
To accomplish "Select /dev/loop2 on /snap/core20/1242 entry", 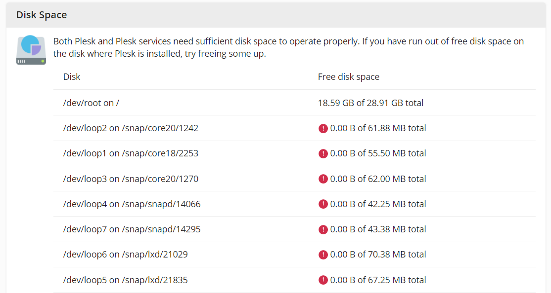I will [x=131, y=128].
